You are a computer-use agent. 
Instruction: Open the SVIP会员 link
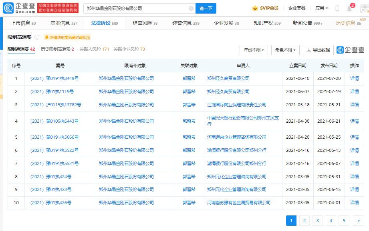coord(269,8)
